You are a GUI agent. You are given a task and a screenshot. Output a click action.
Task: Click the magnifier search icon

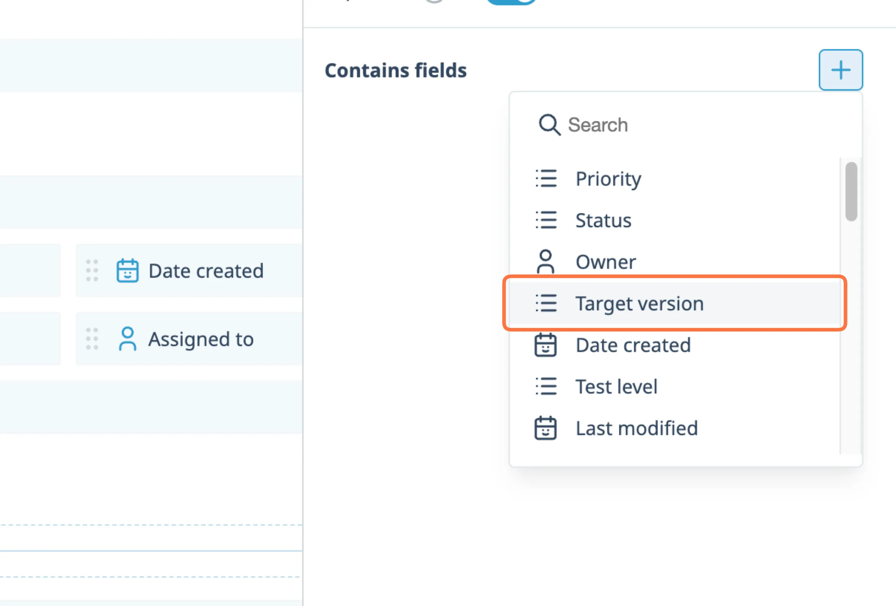click(x=549, y=125)
